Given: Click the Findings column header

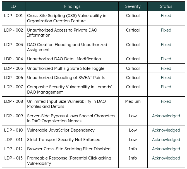Looking at the screenshot, I should coord(72,6).
